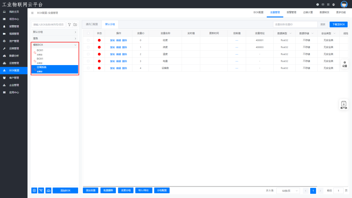352x198 pixels.
Task: Switch to the 通讯口配置 tab
Action: click(92, 24)
